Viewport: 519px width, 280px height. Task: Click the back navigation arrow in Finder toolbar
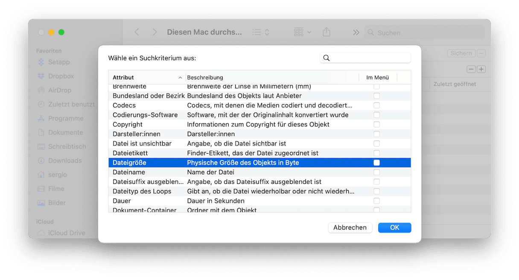point(137,32)
